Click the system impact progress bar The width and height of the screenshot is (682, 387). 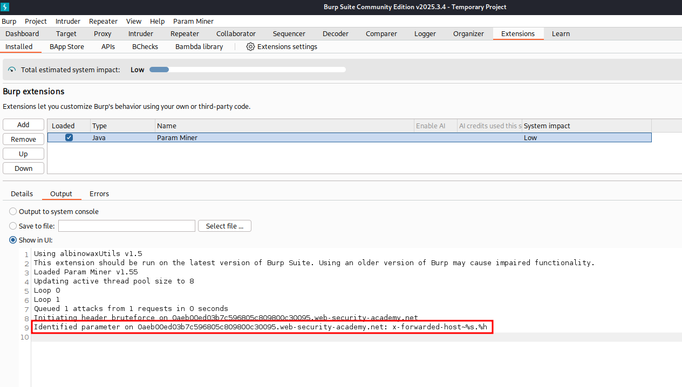(x=248, y=70)
